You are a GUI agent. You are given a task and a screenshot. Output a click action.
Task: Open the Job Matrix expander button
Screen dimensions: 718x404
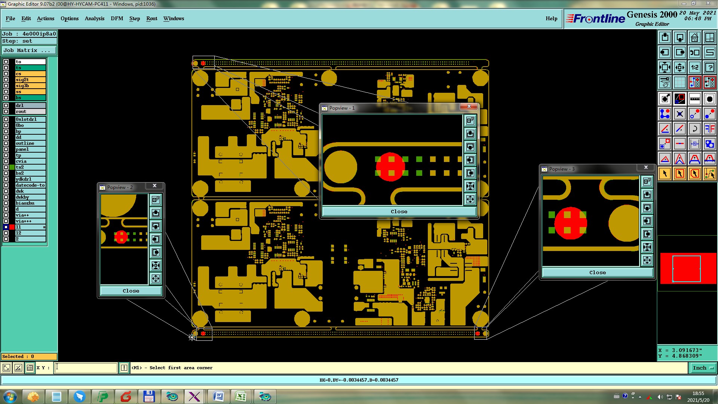click(x=29, y=50)
